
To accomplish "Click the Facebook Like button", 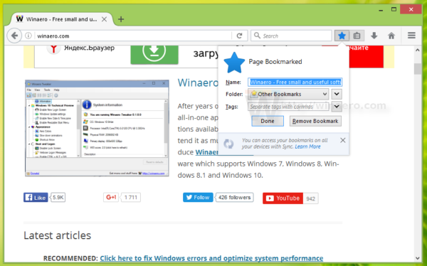I will pos(36,198).
